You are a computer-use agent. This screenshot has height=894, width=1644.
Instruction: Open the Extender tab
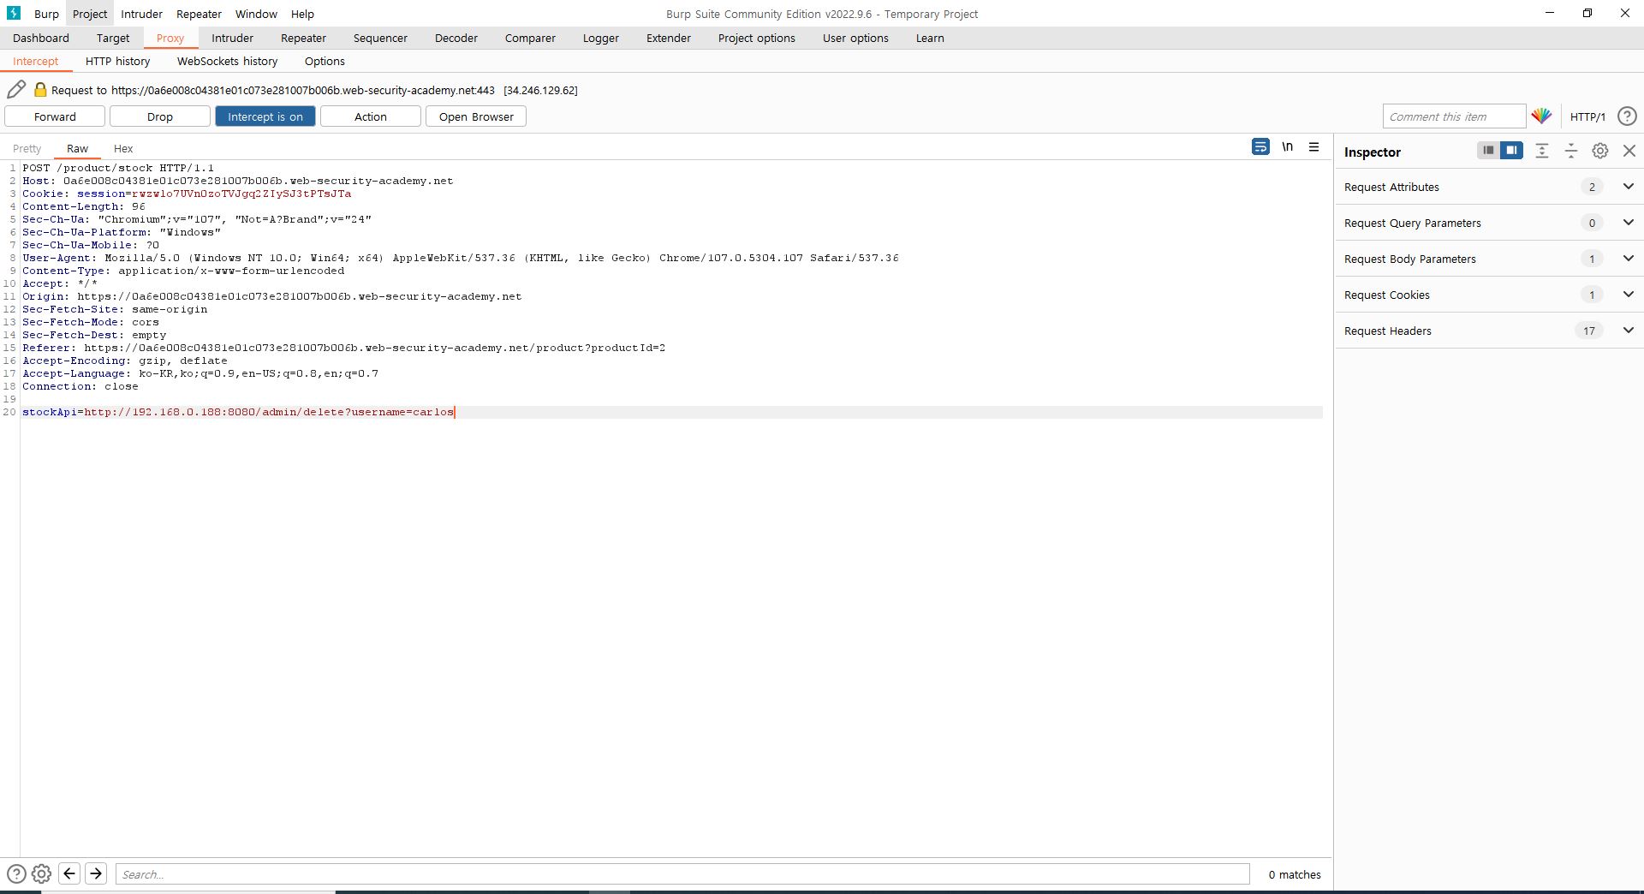(x=668, y=38)
